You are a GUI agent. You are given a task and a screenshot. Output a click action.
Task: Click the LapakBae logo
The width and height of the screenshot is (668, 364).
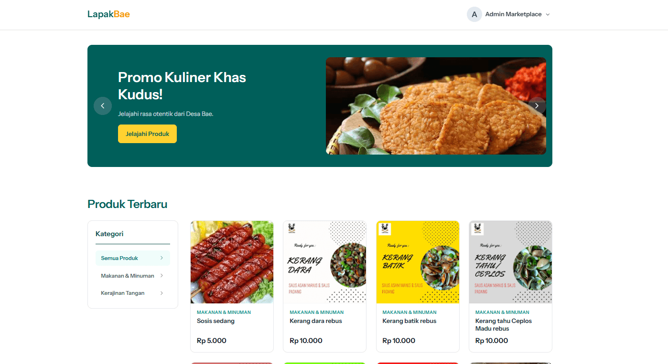(108, 14)
